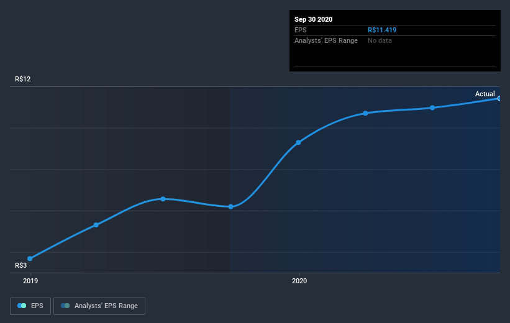Click the Analysts' EPS Range color icon
The width and height of the screenshot is (510, 323).
pyautogui.click(x=65, y=306)
